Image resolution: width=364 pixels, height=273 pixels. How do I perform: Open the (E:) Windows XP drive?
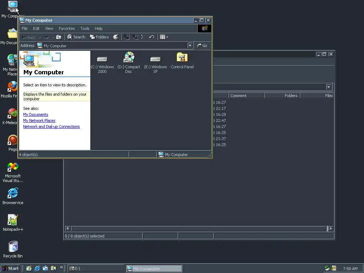pos(155,63)
